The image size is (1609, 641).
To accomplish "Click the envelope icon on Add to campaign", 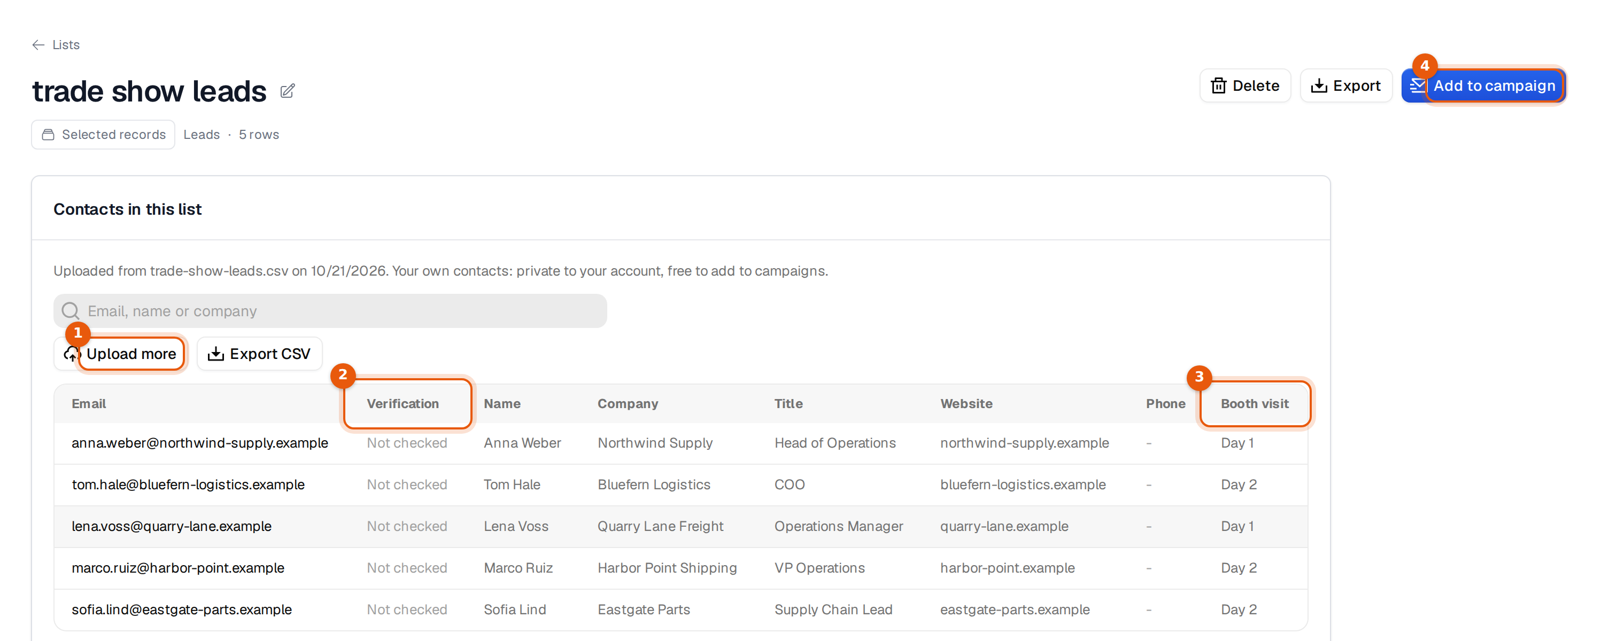I will (1418, 85).
